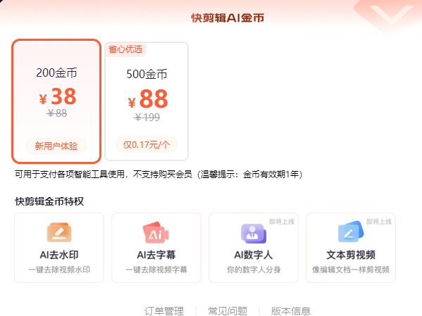
Task: Open the AI去水印 feature card
Action: coord(59,248)
